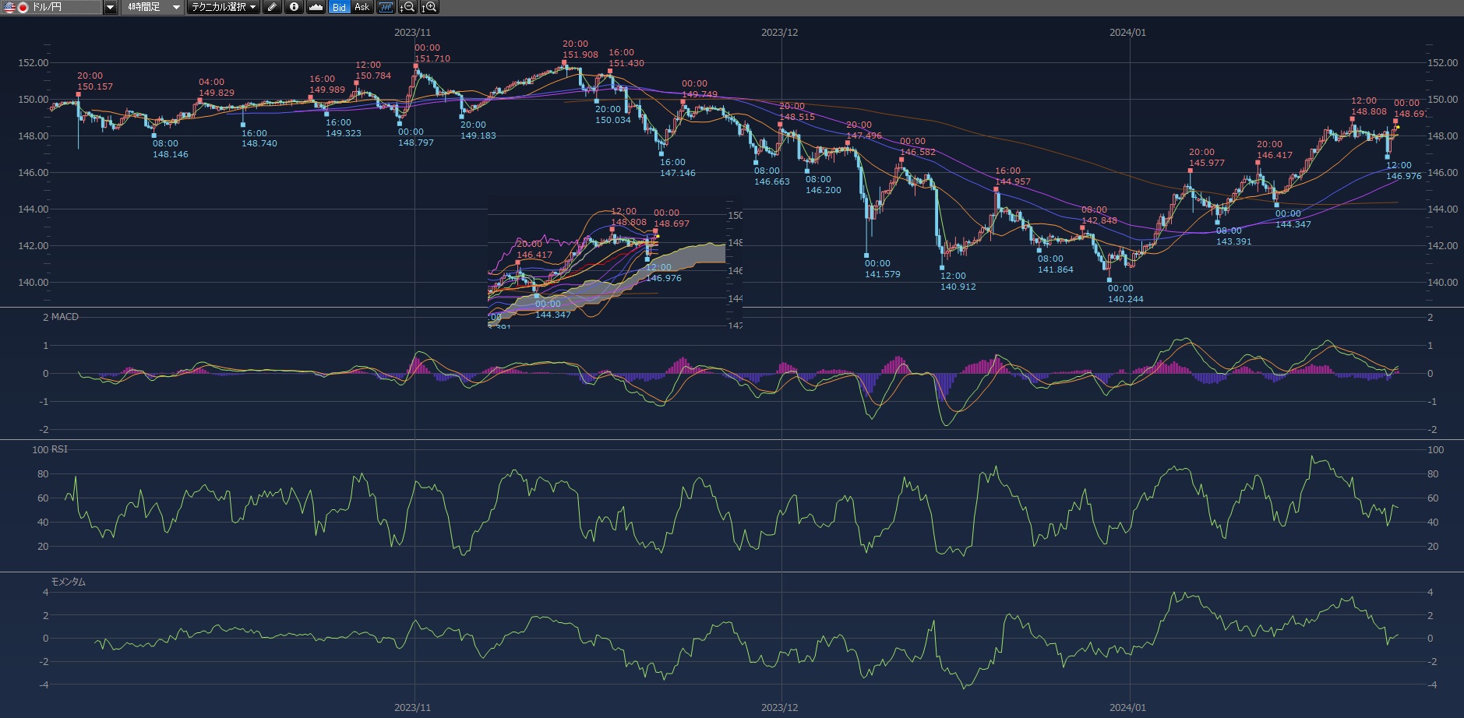Click the US and Japan flag icon
This screenshot has width=1464, height=718.
click(16, 7)
